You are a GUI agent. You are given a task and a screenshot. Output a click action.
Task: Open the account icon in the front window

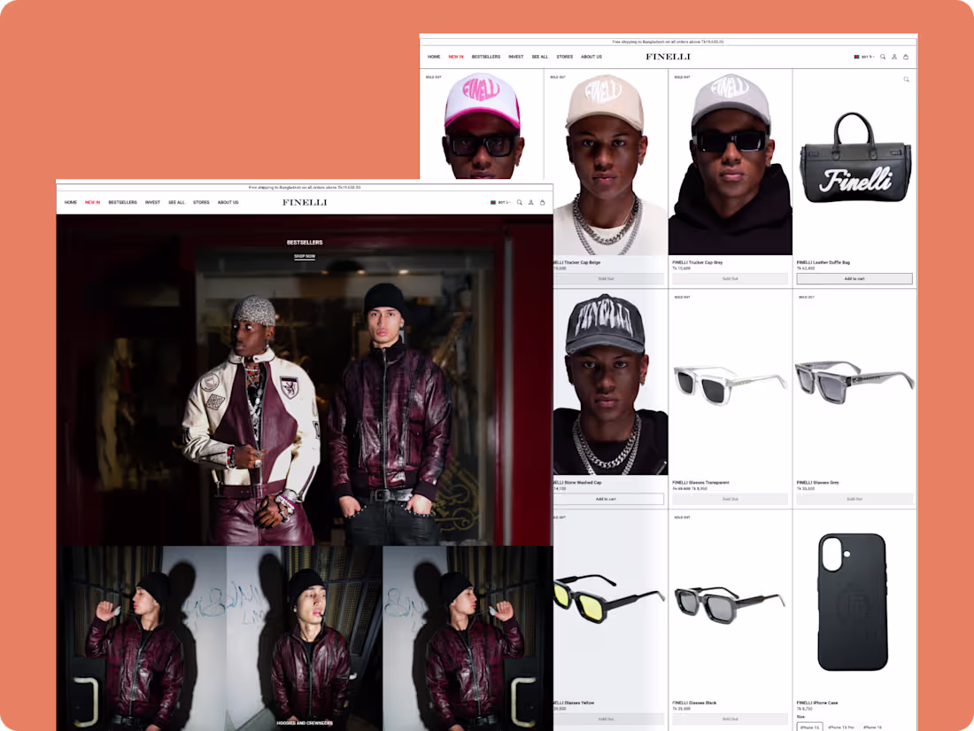point(530,202)
